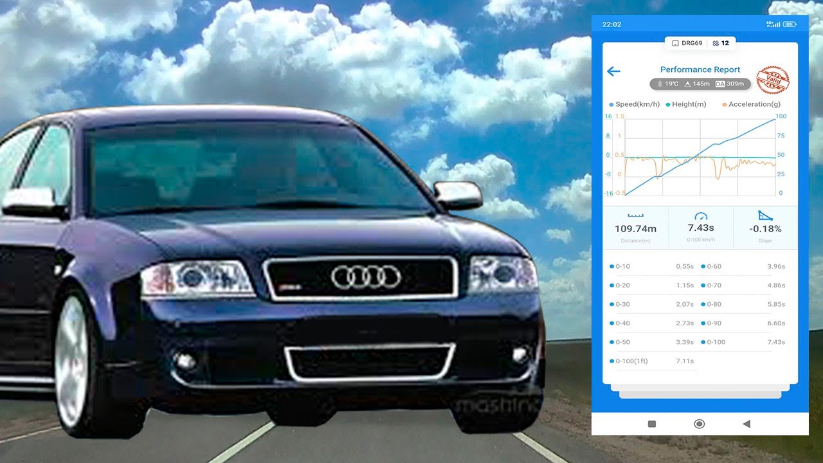Select the 7.43s headline 0-100 time
Screen dimensions: 823x463
point(701,228)
